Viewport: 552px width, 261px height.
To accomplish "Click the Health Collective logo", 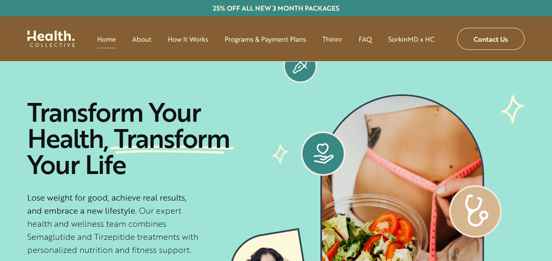I will click(x=51, y=39).
